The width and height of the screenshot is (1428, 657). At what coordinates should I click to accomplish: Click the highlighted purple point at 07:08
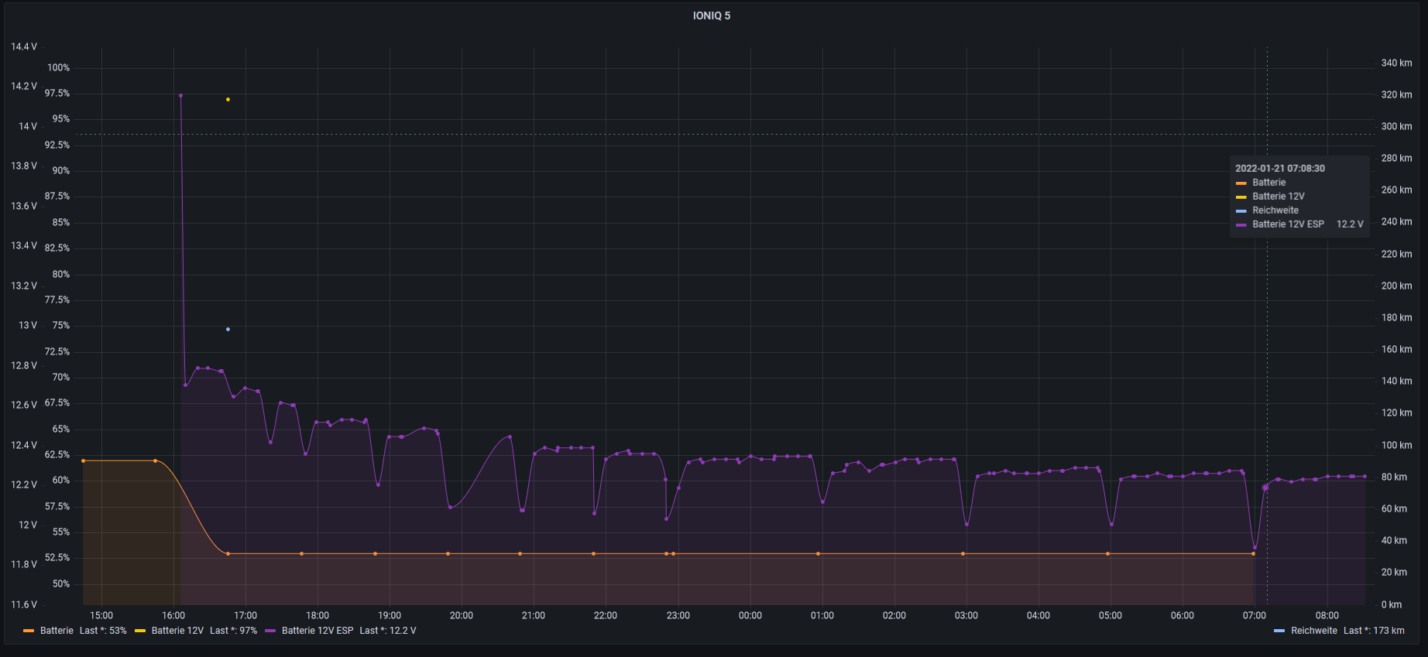click(1265, 488)
